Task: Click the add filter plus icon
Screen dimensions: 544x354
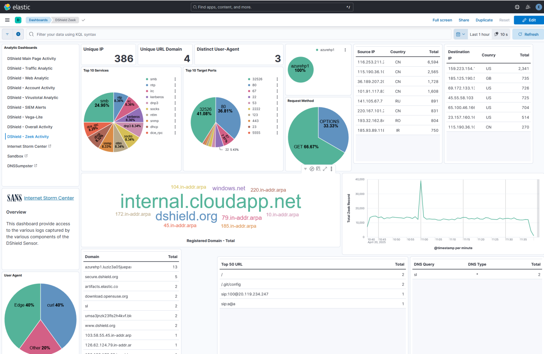Action: tap(18, 34)
